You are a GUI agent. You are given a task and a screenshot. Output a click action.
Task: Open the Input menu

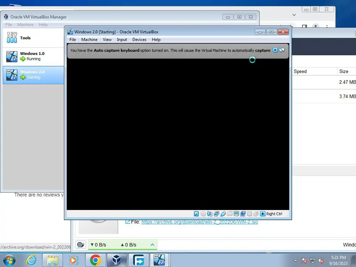pos(122,40)
